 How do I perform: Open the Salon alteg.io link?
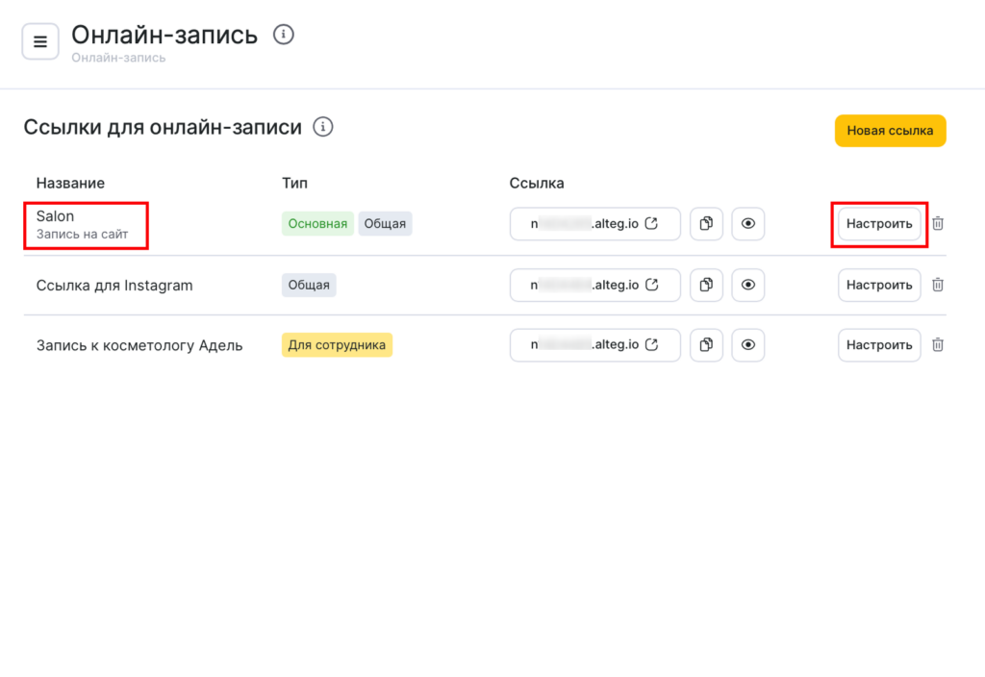[x=594, y=224]
